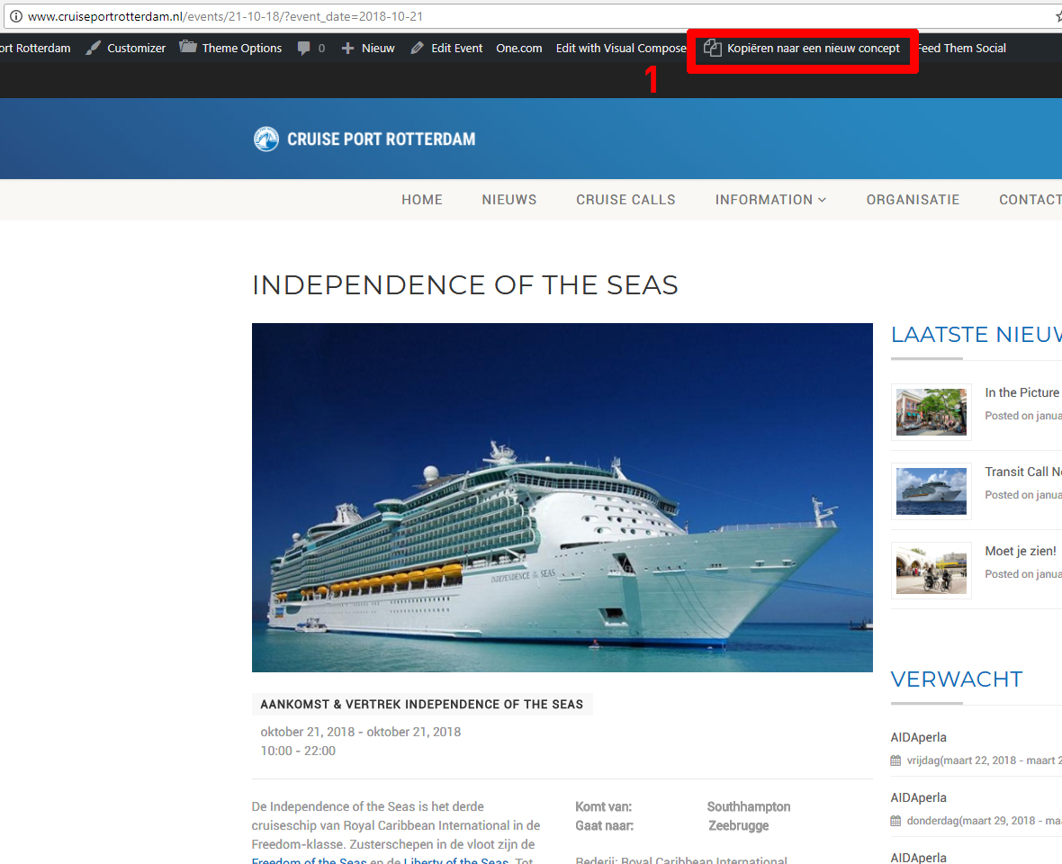Open the In the Picture thumbnail
This screenshot has width=1062, height=864.
point(931,411)
